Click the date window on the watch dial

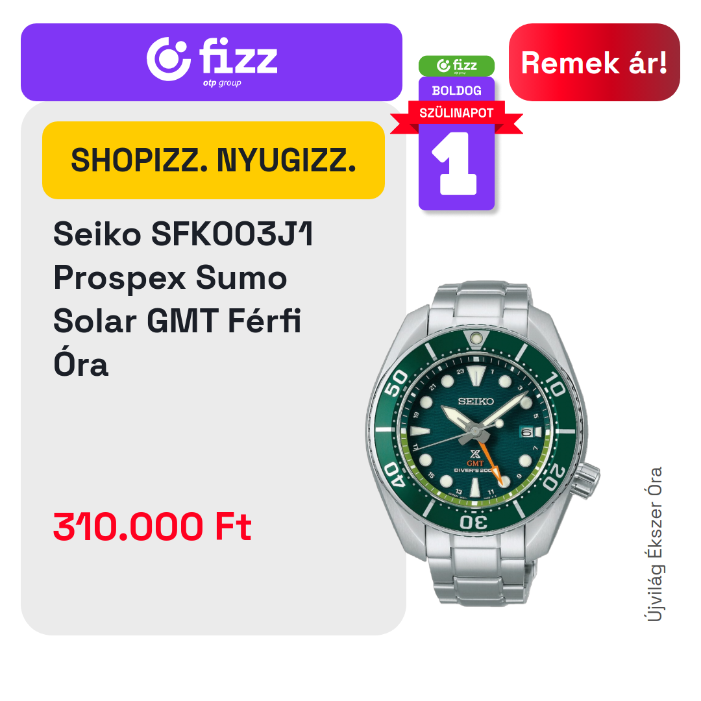pyautogui.click(x=530, y=432)
